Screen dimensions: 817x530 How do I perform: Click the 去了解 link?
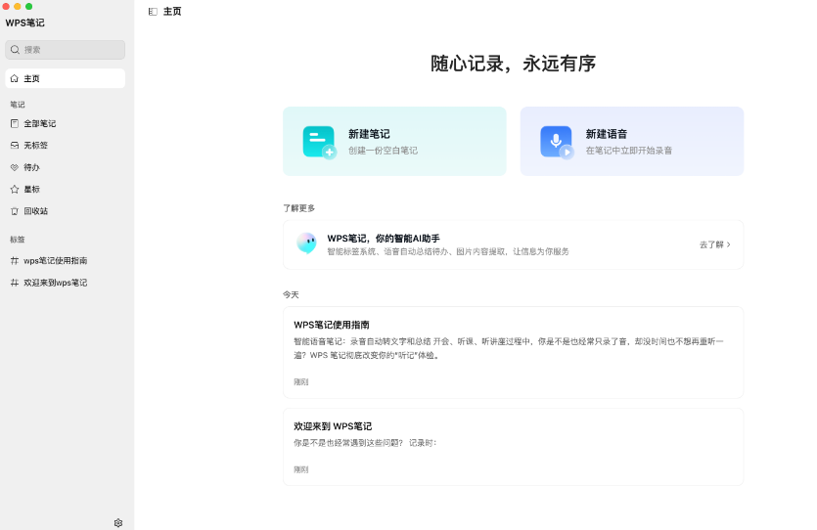point(715,244)
